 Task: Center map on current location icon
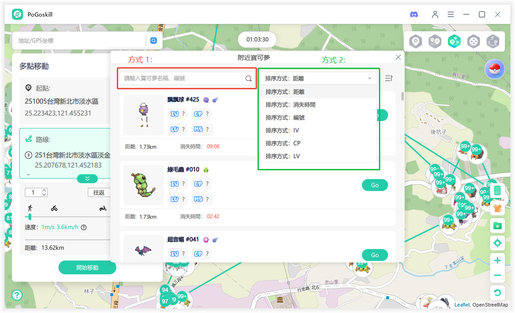(x=497, y=243)
